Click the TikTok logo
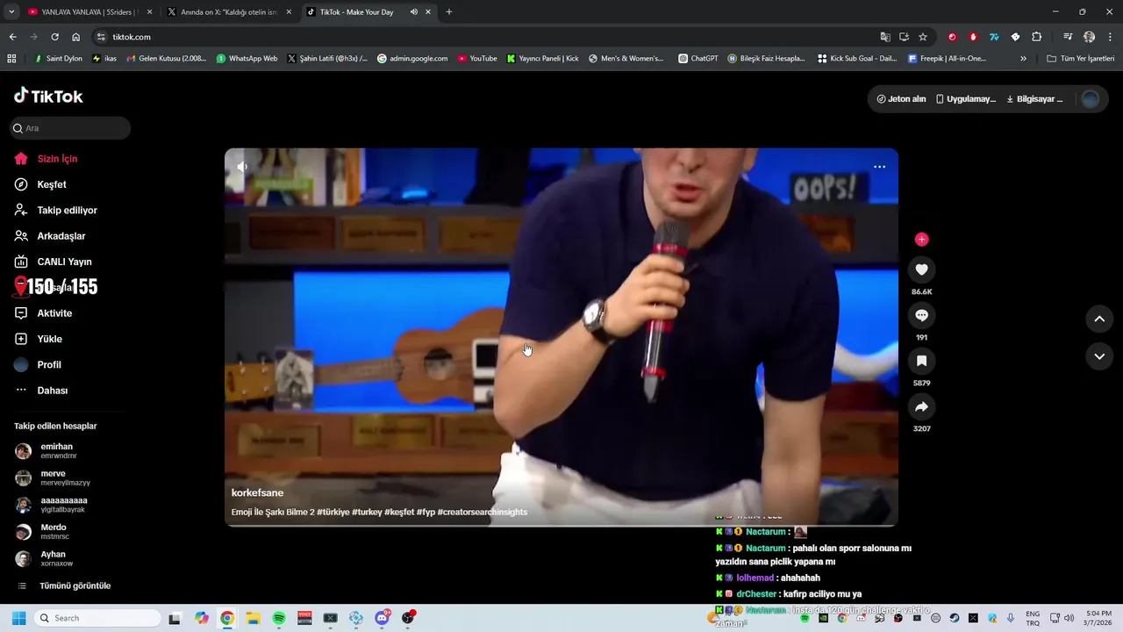 click(x=48, y=96)
